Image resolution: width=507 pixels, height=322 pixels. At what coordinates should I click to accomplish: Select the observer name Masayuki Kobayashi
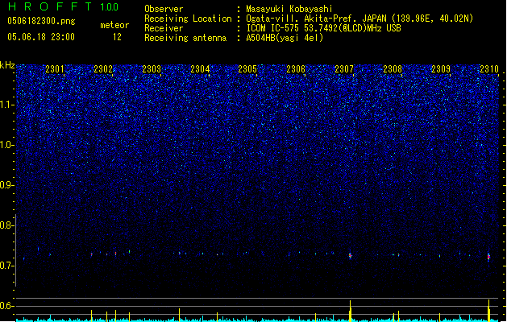click(289, 9)
